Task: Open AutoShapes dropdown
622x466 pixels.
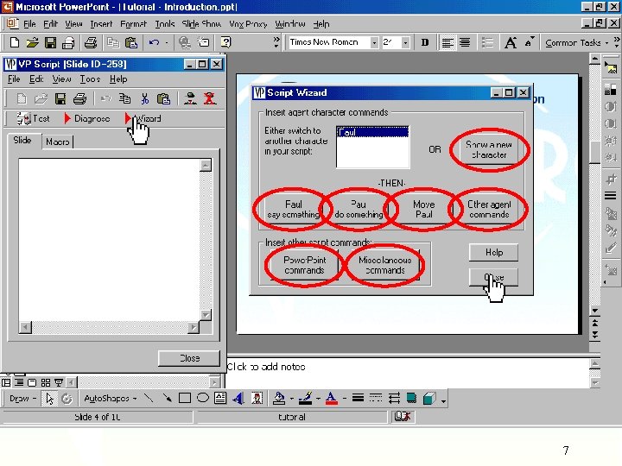Action: tap(110, 398)
